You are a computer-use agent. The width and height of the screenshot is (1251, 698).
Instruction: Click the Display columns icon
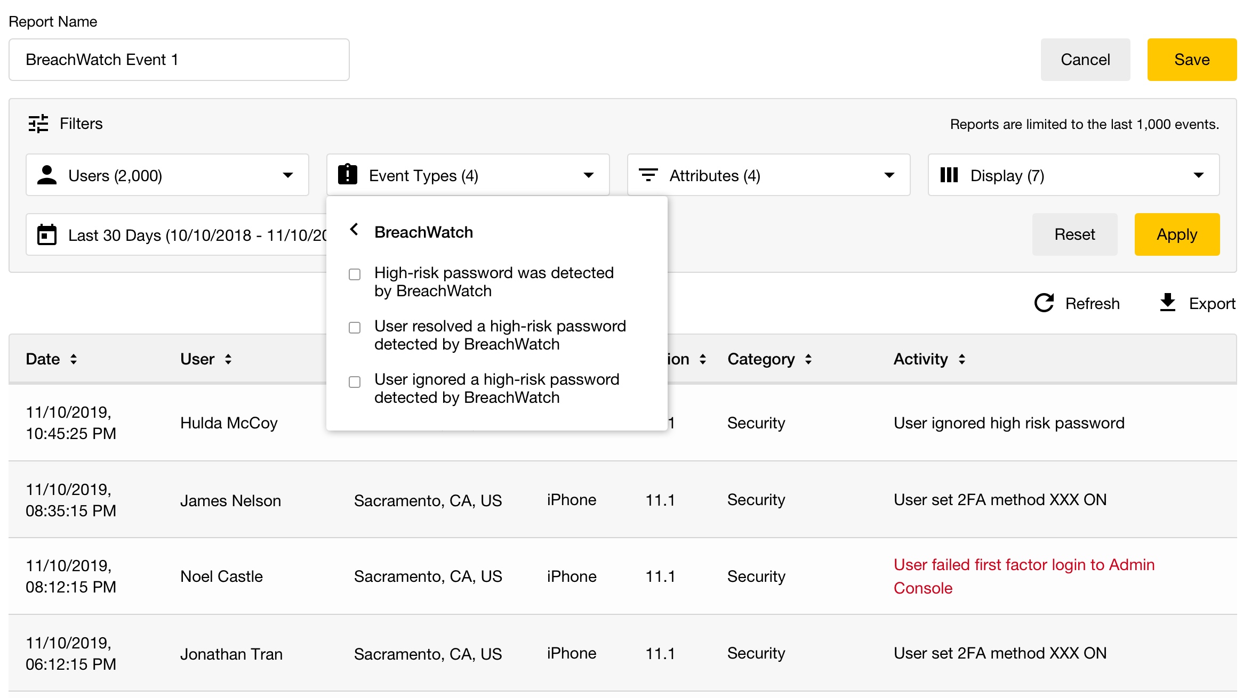pyautogui.click(x=949, y=175)
